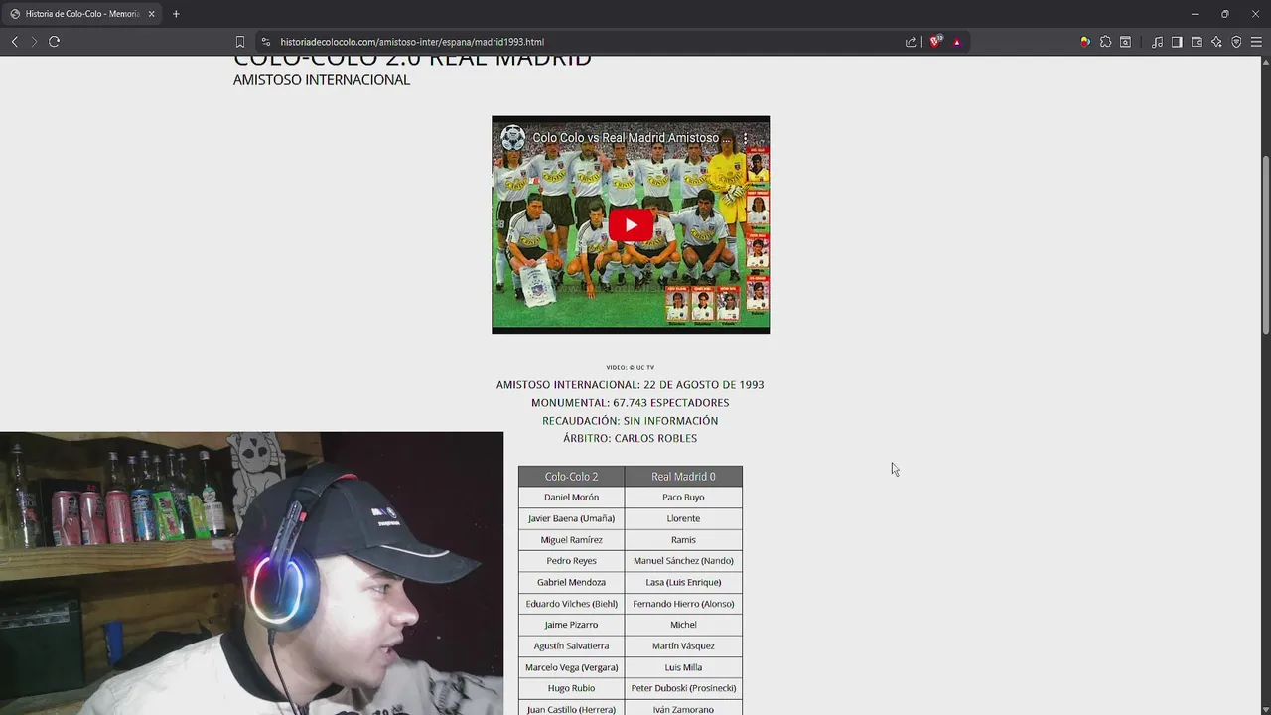This screenshot has height=715, width=1271.
Task: Select Lasa (Luis Enrique) cell
Action: pyautogui.click(x=683, y=582)
